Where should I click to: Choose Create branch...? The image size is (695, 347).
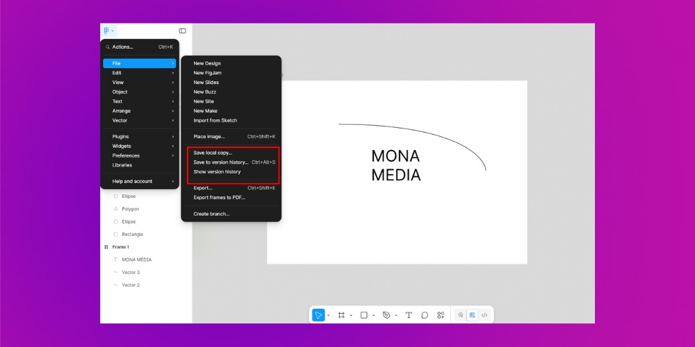tap(231, 214)
